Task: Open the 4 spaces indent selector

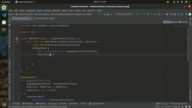Action: pos(176,107)
